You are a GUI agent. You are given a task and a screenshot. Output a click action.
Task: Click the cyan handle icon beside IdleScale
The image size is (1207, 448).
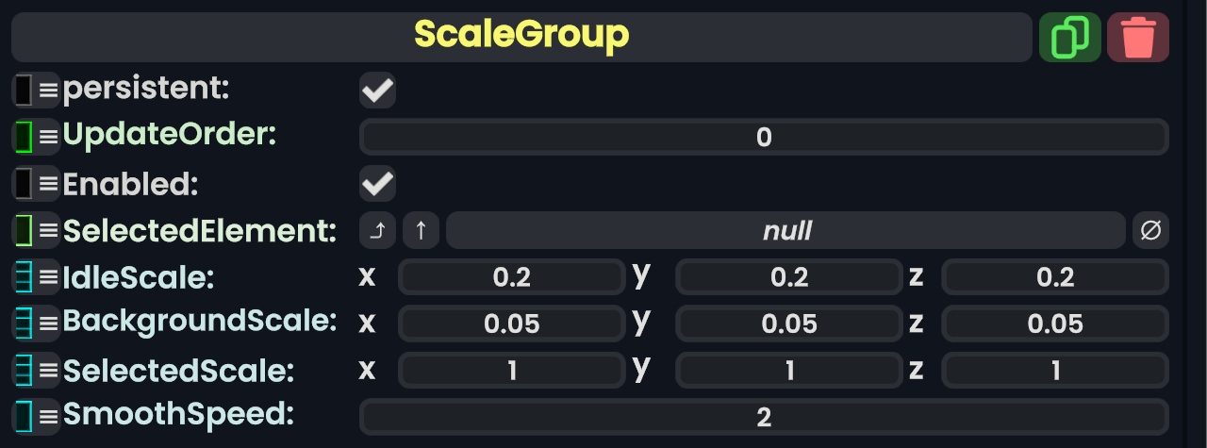[36, 277]
